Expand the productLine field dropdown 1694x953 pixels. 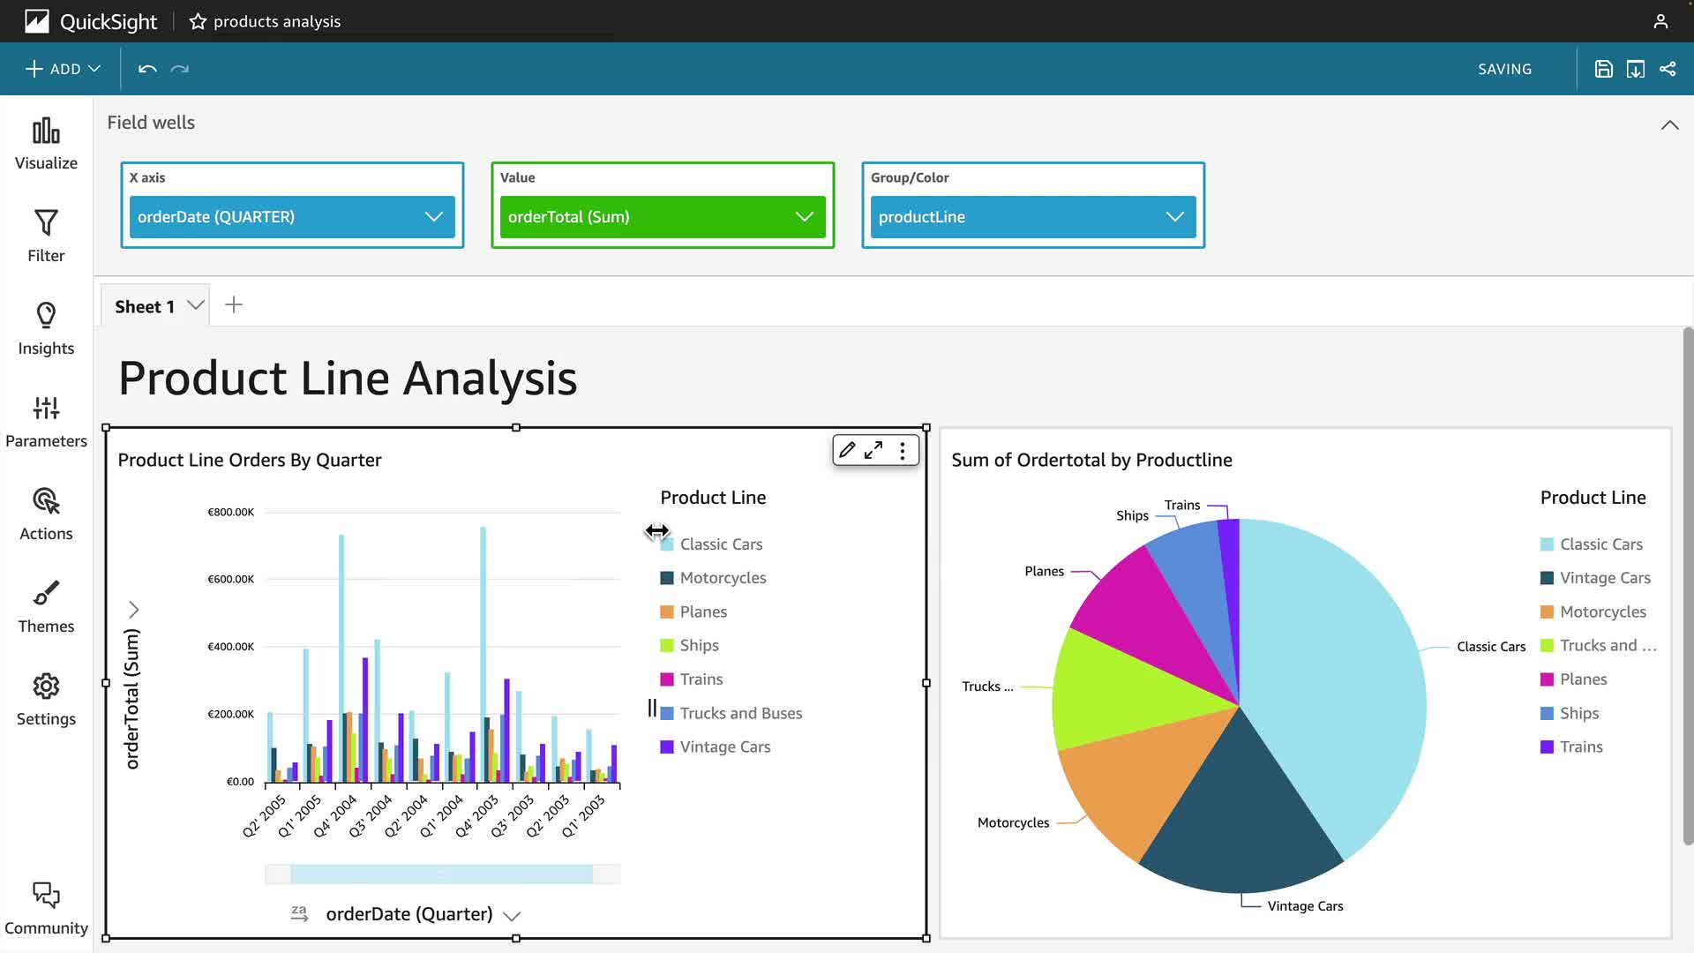pyautogui.click(x=1174, y=217)
